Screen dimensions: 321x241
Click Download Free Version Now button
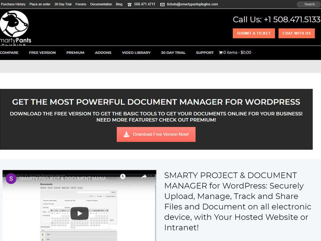(156, 135)
